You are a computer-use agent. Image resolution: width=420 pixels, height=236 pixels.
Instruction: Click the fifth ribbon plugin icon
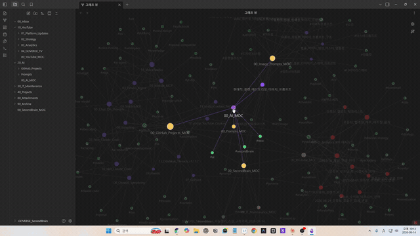pyautogui.click(x=5, y=41)
